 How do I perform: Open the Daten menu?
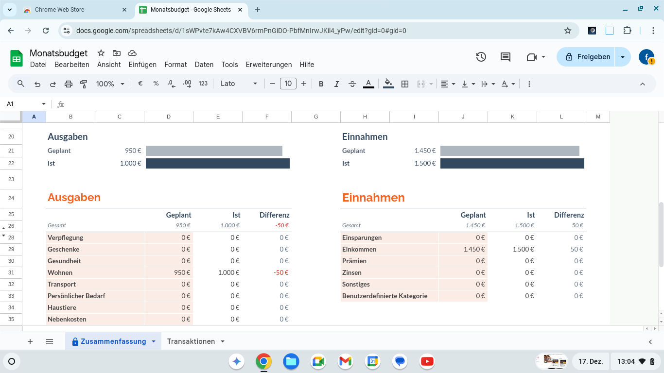coord(204,65)
